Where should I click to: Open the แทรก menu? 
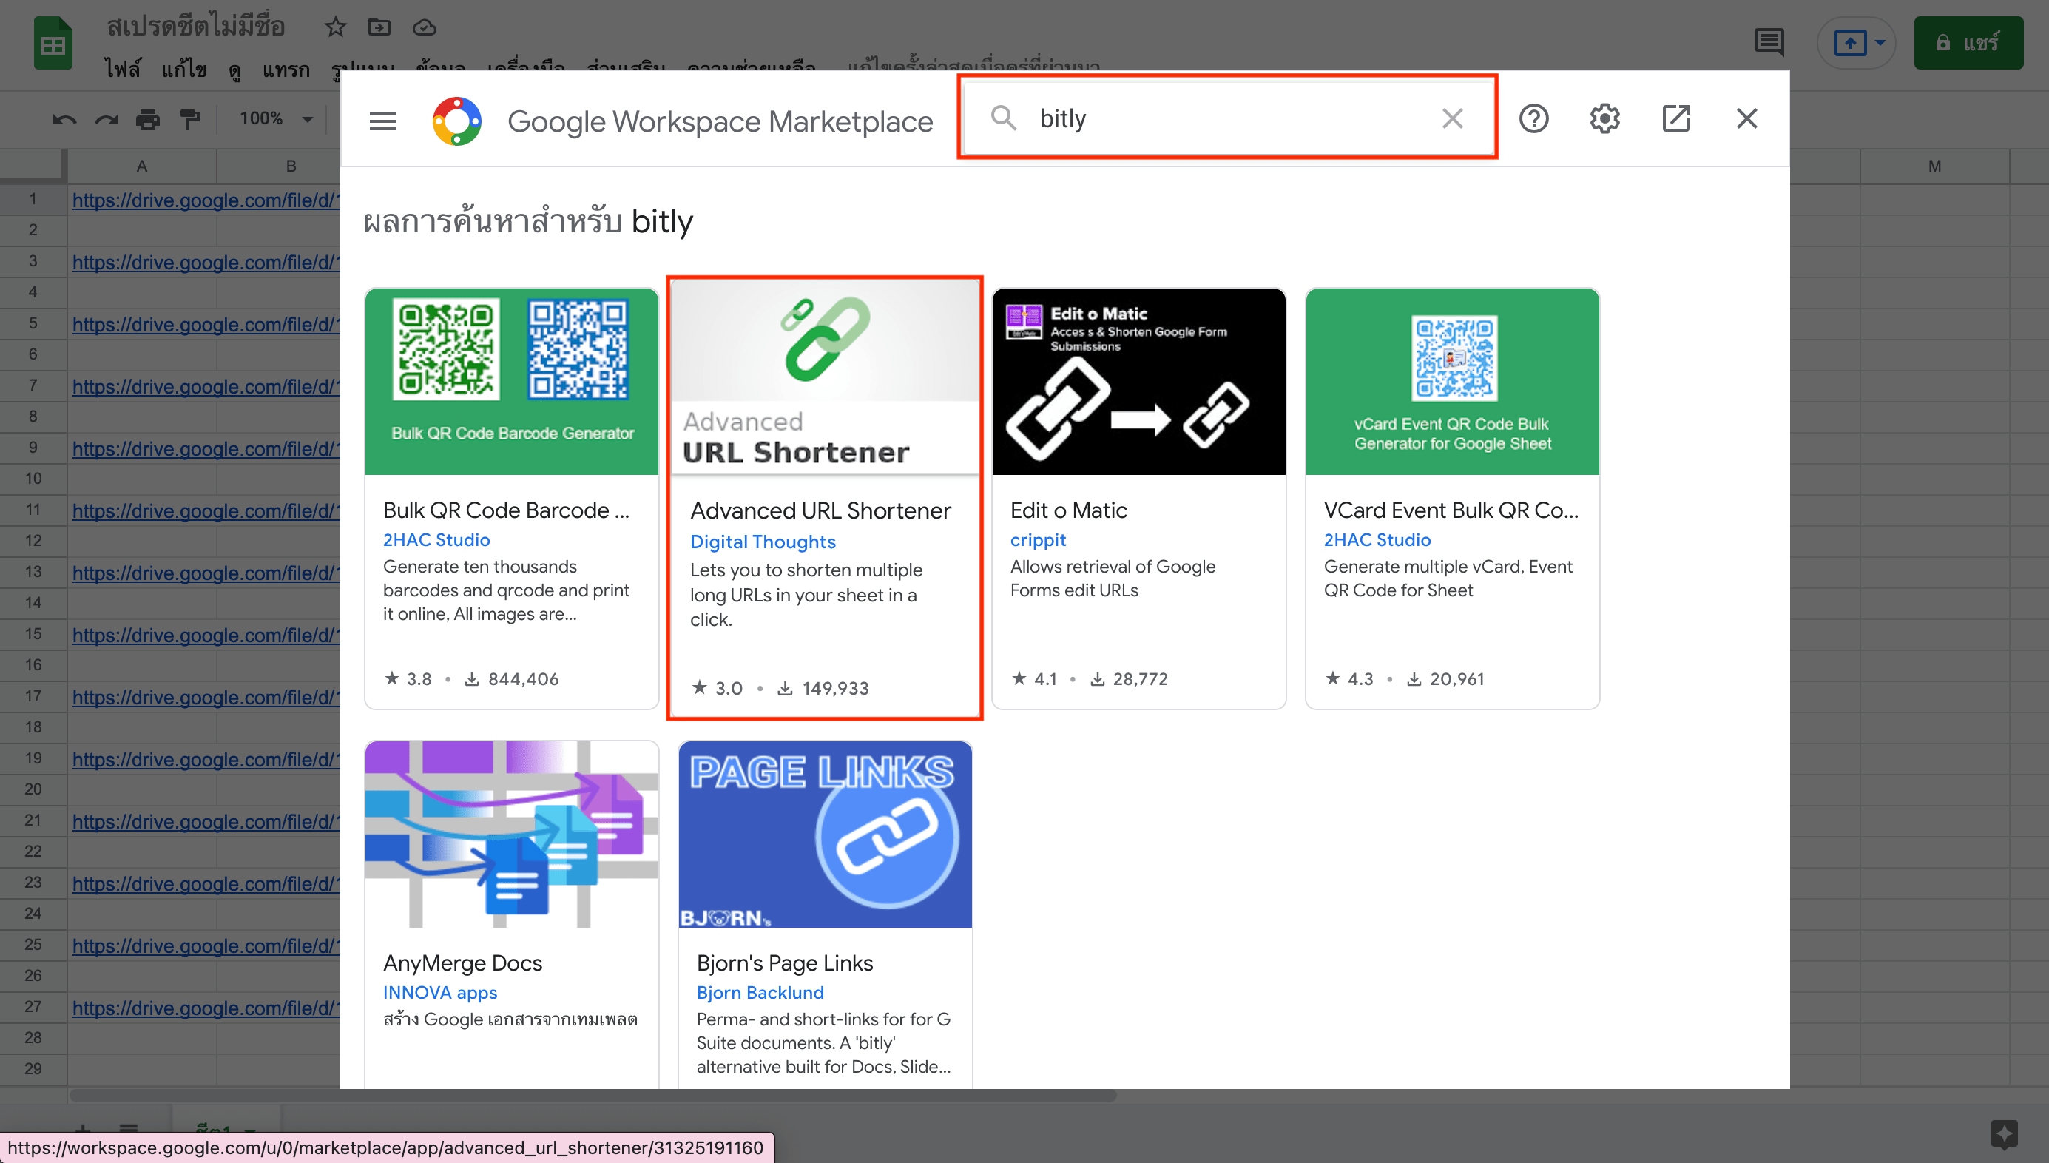tap(286, 70)
